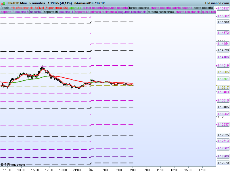This screenshot has height=172, width=230.
Task: Click the ©IT-Finance.com watermark at bottom left
Action: 13,165
